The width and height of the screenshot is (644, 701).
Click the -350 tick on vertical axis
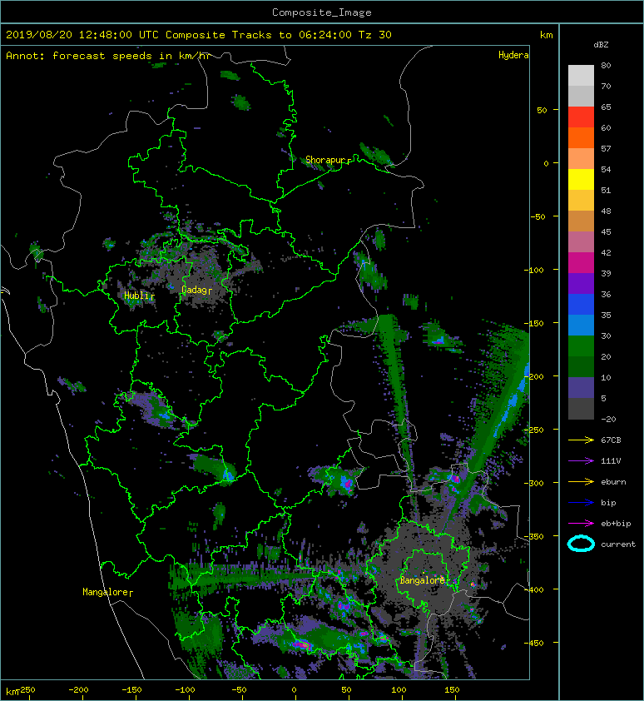pos(535,536)
